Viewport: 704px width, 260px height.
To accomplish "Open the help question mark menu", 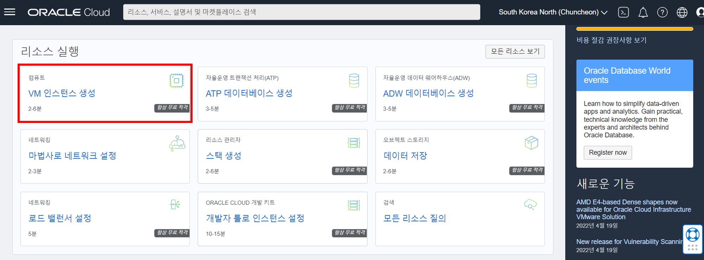I will (662, 12).
